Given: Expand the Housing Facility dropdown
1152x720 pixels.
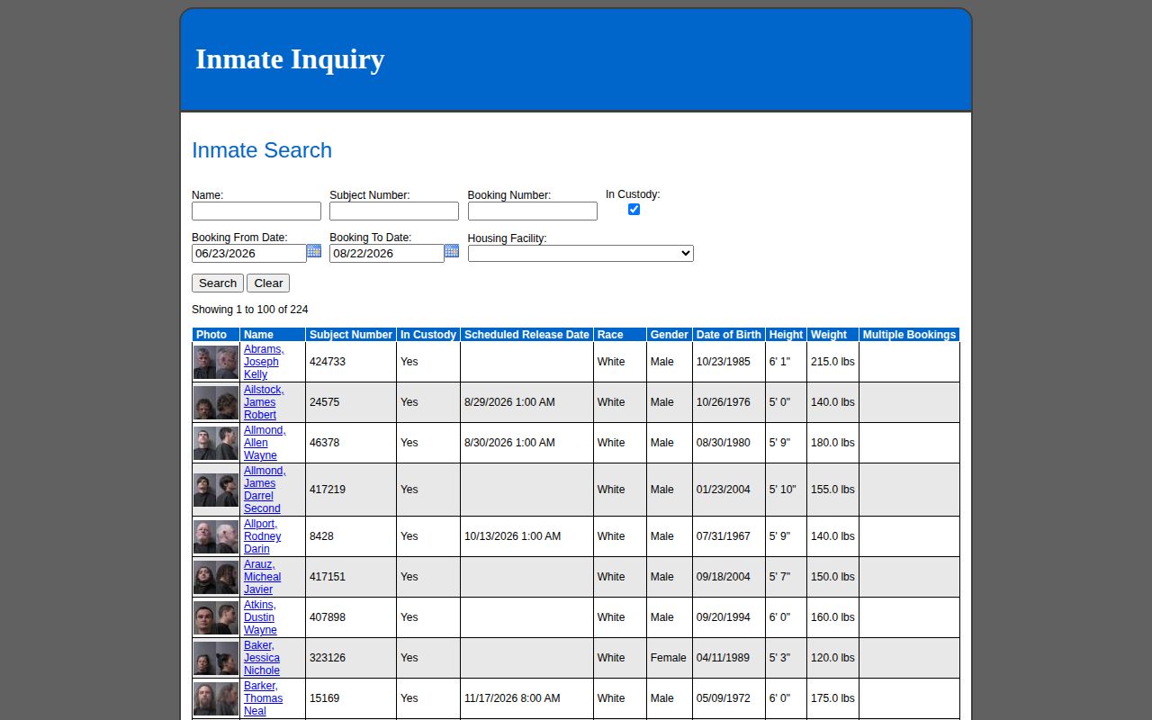Looking at the screenshot, I should [580, 254].
